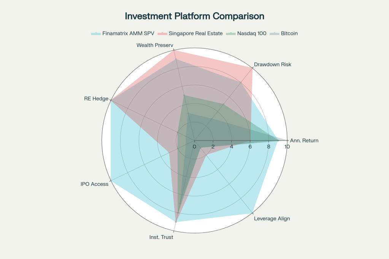
Task: Click the Nasdaq 100 legend color swatch
Action: [230, 33]
